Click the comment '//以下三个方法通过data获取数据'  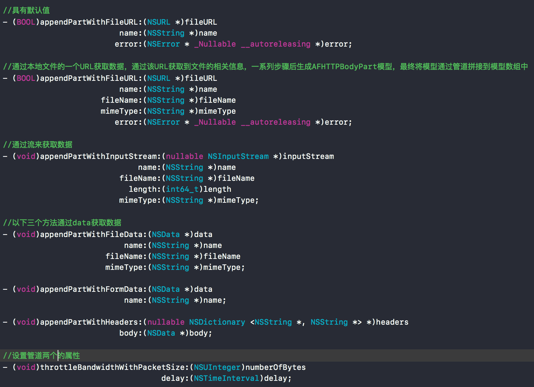(x=62, y=223)
